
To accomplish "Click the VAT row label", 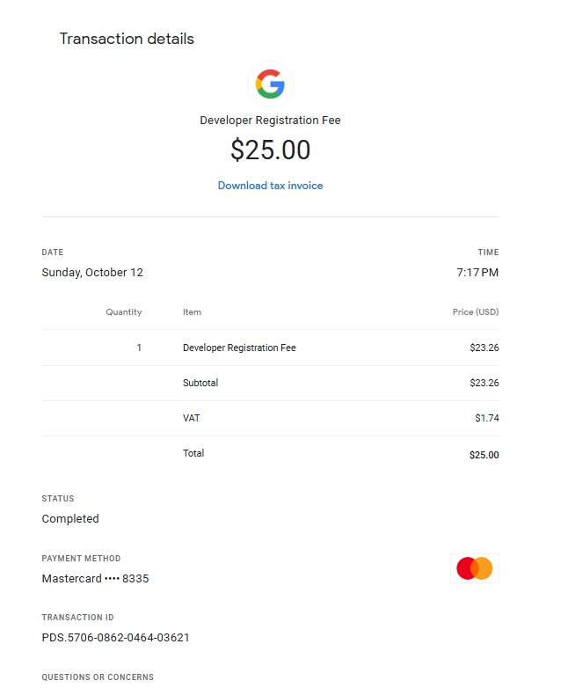I will point(191,418).
